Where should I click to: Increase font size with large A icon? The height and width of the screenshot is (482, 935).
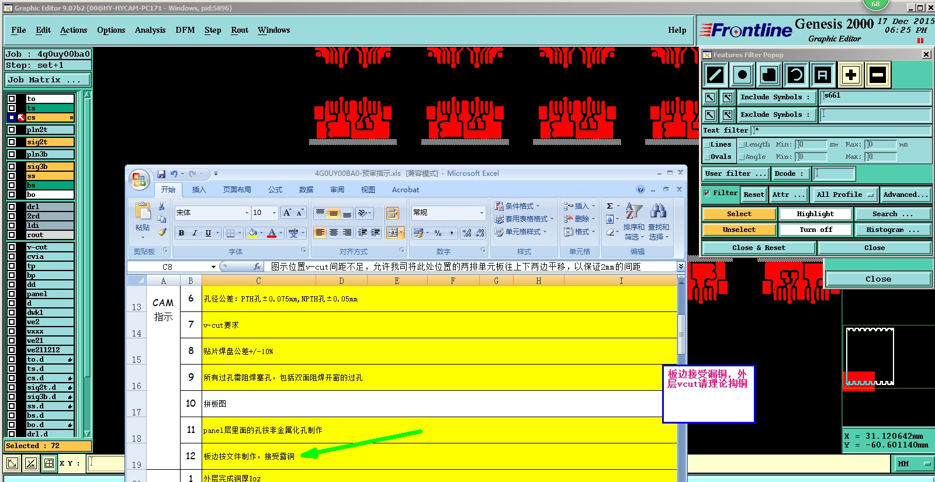[x=287, y=213]
